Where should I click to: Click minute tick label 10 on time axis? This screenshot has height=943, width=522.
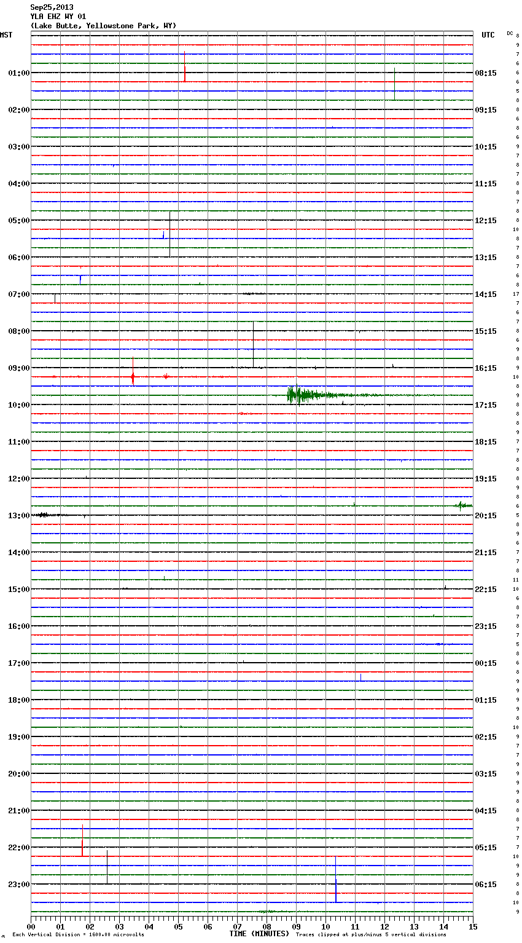pos(325,926)
